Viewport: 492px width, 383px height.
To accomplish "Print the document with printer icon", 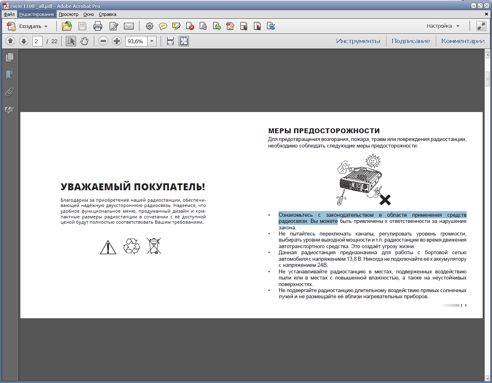I will click(98, 26).
